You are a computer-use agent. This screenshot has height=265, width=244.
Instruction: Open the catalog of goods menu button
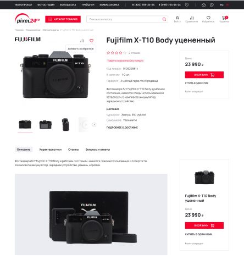point(63,19)
